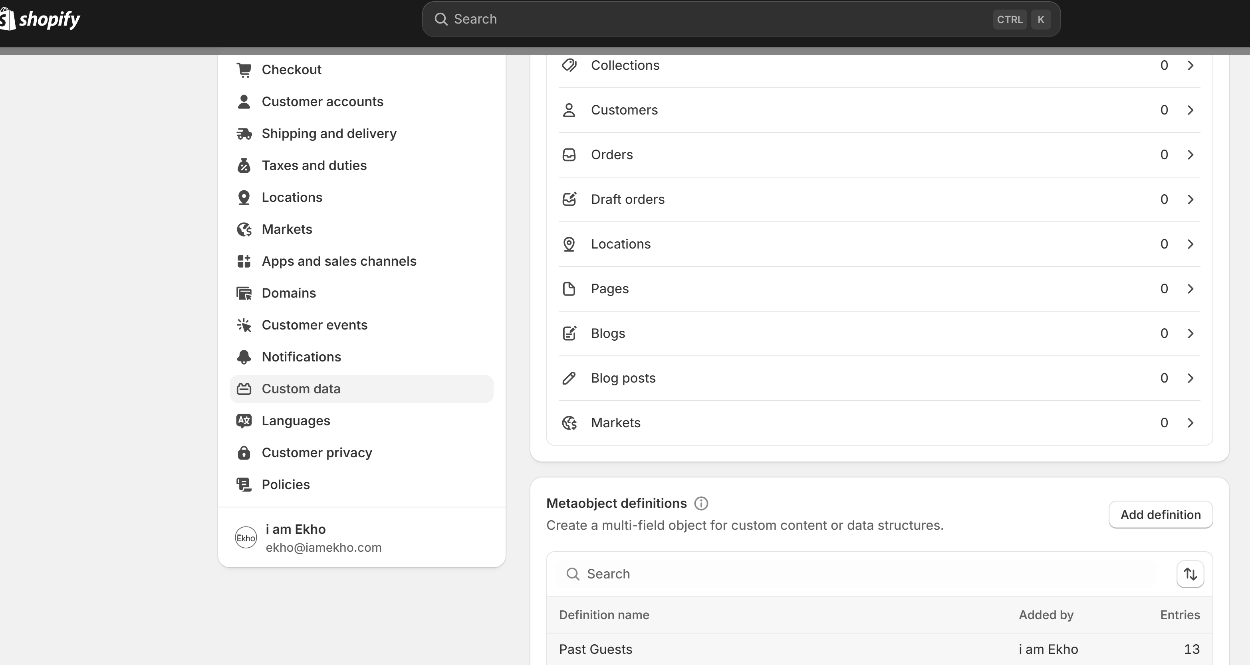Expand the Collections metafields chevron
Image resolution: width=1250 pixels, height=665 pixels.
[x=1190, y=65]
